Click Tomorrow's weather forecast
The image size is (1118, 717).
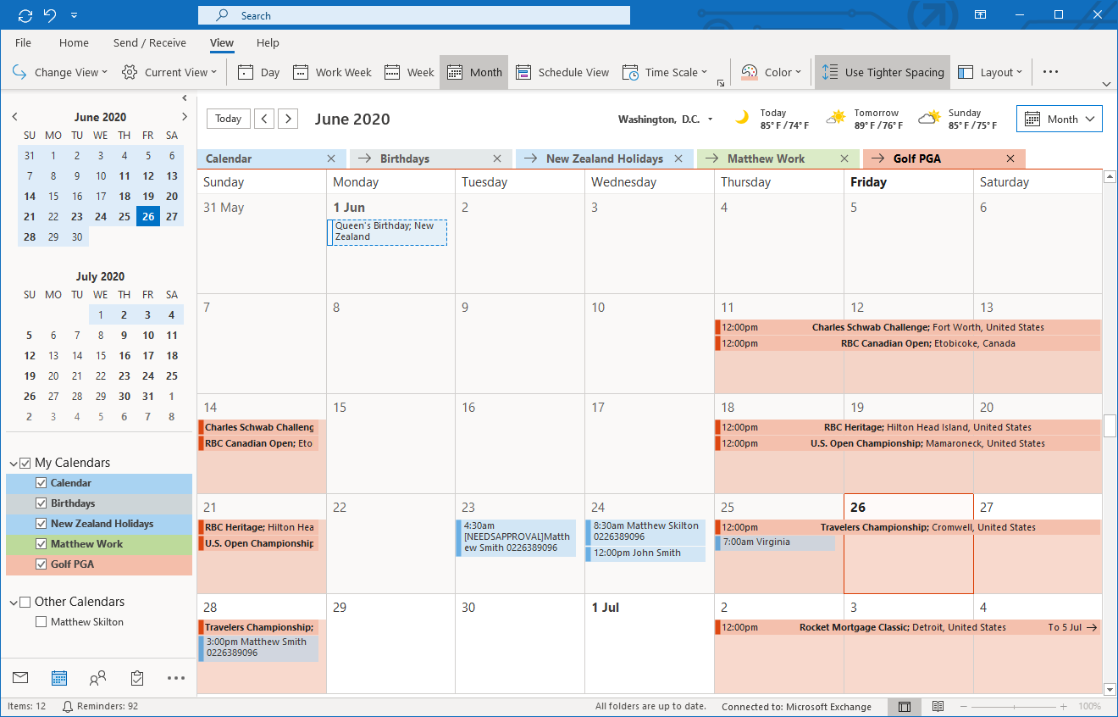tap(866, 119)
